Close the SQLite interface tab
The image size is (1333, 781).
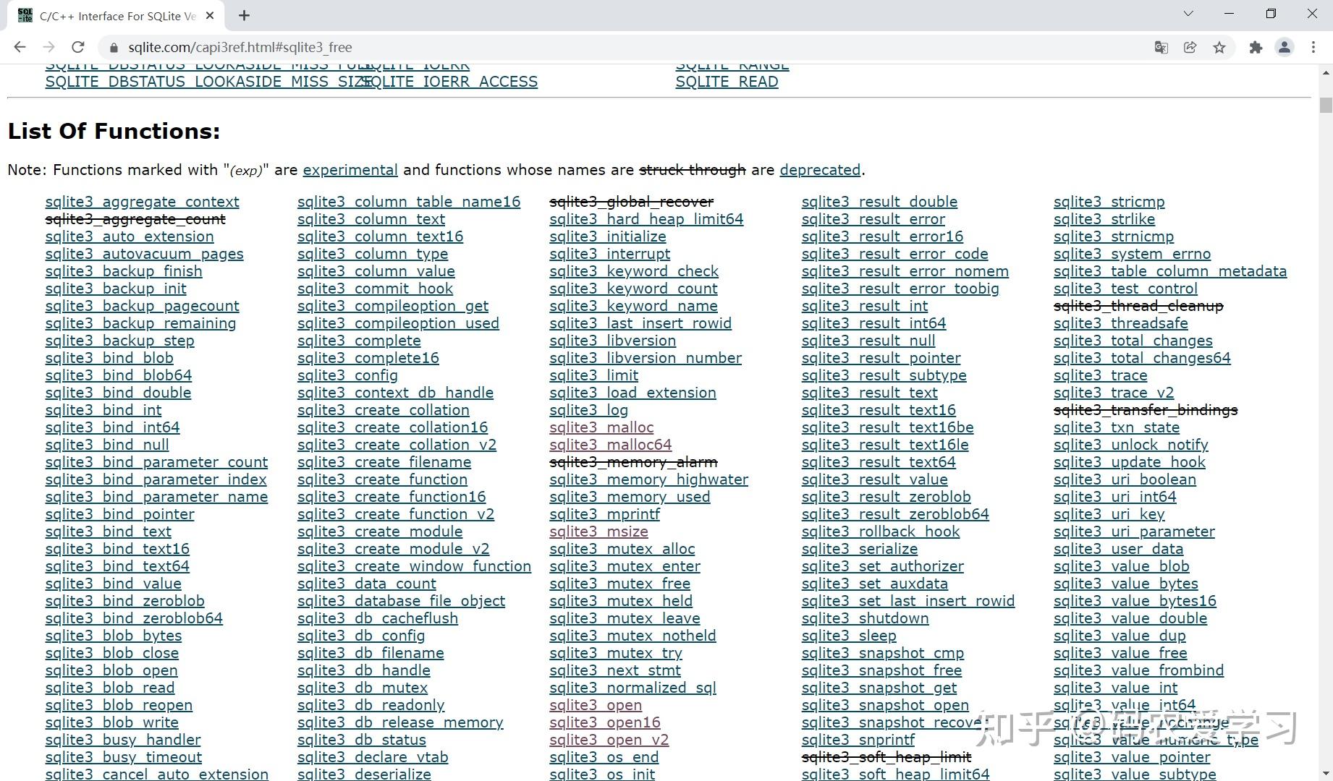coord(211,16)
